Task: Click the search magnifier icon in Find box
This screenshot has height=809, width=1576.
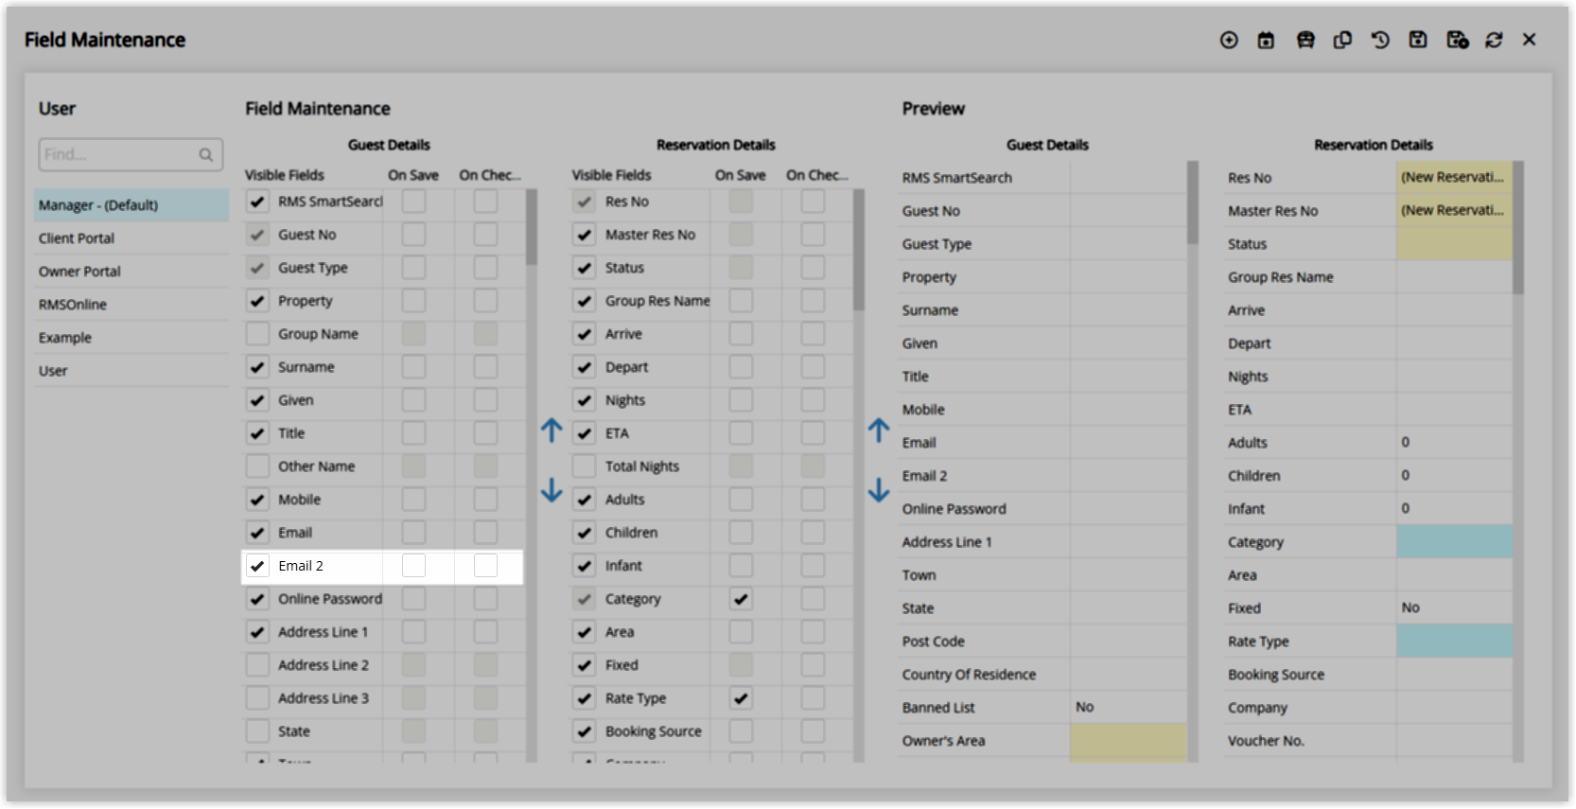Action: click(206, 155)
